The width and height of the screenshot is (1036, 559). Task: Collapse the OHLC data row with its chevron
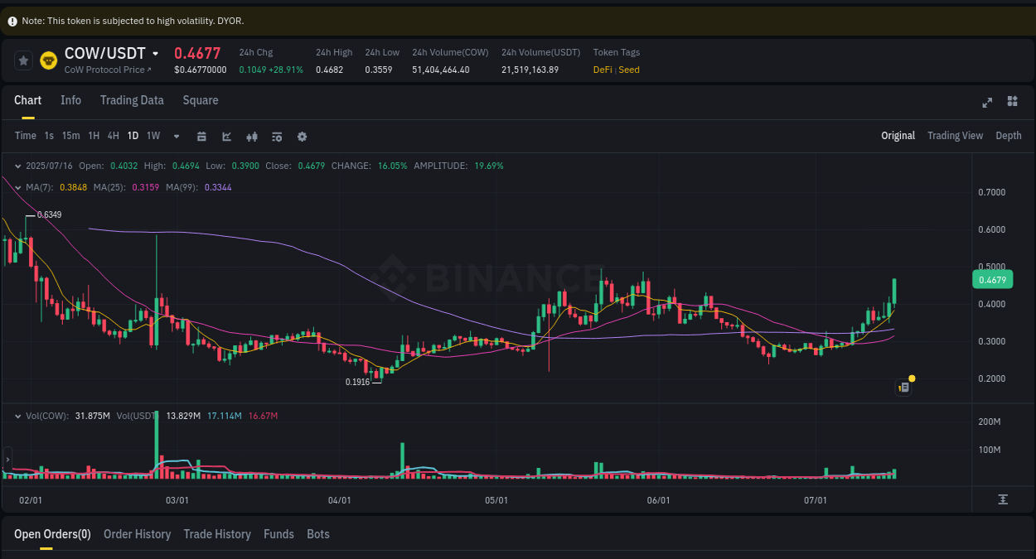(x=17, y=165)
